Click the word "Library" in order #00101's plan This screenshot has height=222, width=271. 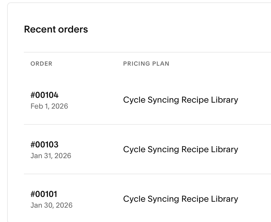coord(224,199)
